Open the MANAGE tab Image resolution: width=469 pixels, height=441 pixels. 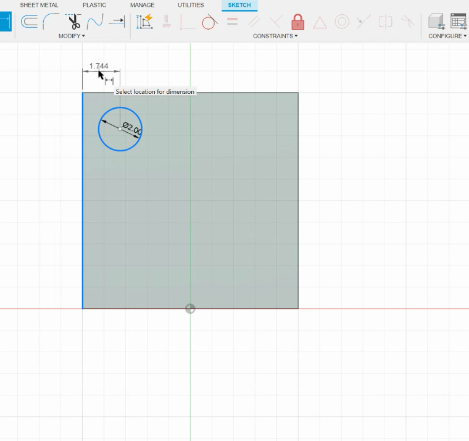click(x=143, y=5)
